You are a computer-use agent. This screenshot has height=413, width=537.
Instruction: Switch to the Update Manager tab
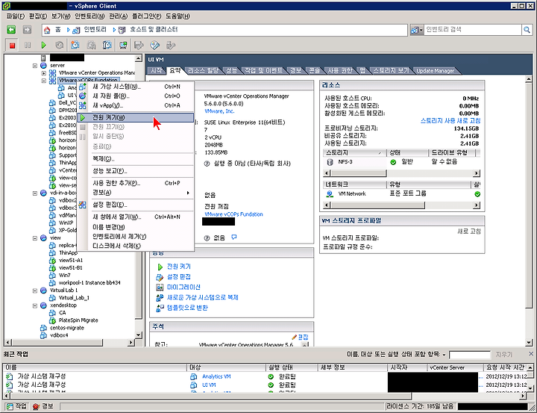coord(436,71)
